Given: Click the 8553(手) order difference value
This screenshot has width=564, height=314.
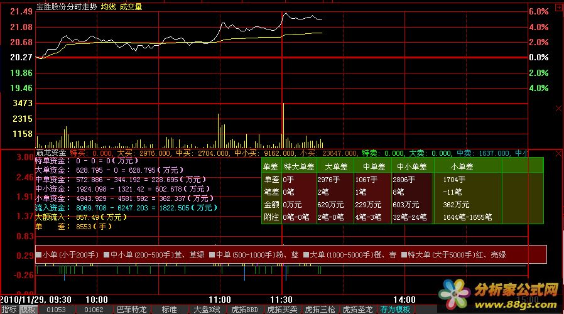Looking at the screenshot, I should (x=94, y=227).
